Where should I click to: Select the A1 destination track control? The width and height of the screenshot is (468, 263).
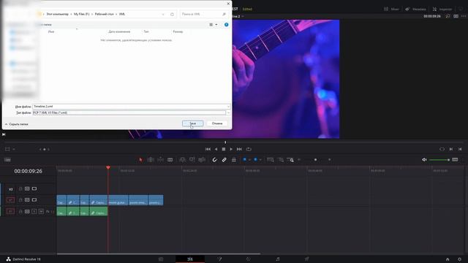click(x=10, y=211)
